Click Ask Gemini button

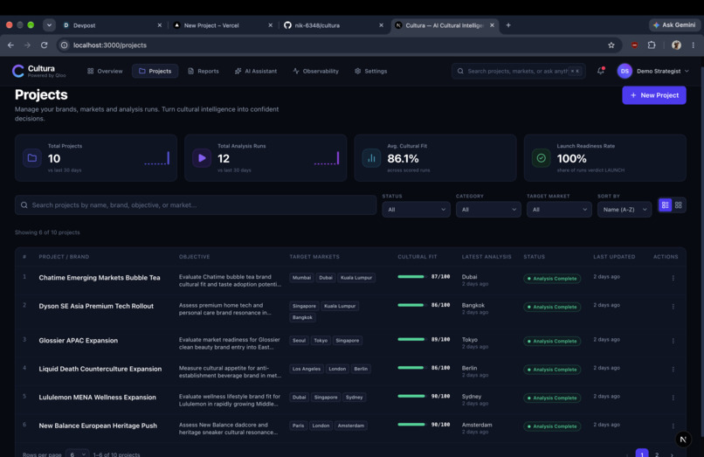[x=674, y=25]
